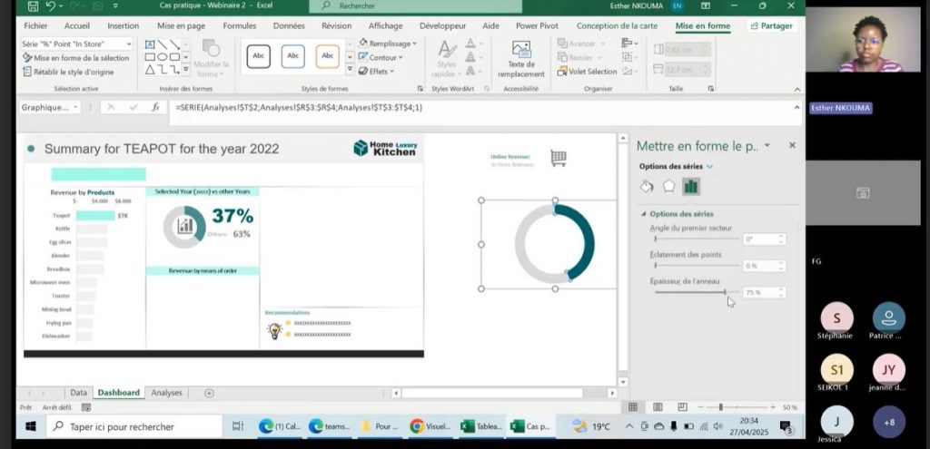Open the Chrome Visuel taskbar item
Image resolution: width=930 pixels, height=449 pixels.
[430, 426]
